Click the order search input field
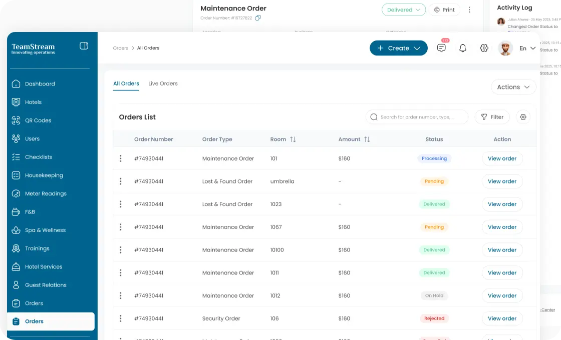The height and width of the screenshot is (340, 561). [x=417, y=117]
